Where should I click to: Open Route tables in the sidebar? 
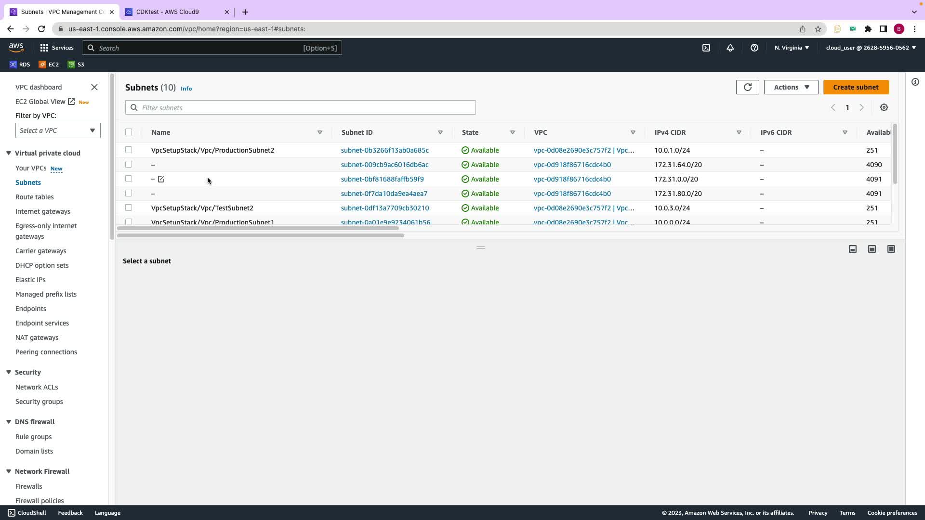[34, 197]
